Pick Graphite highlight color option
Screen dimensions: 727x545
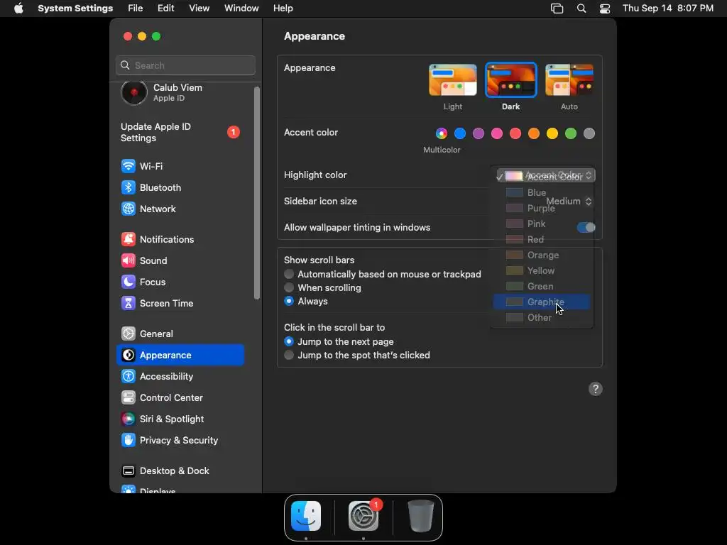pos(542,302)
